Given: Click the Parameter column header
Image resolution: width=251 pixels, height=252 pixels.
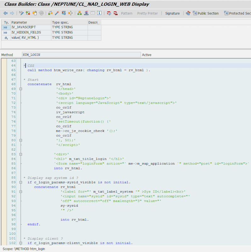Looking at the screenshot, I should click(31, 22).
